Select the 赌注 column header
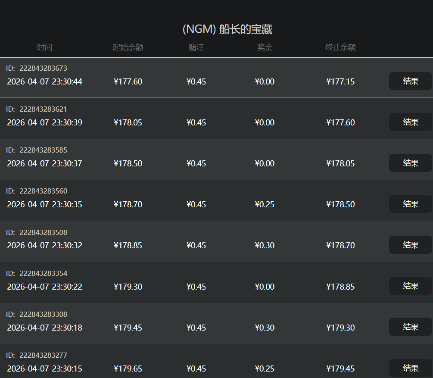The image size is (433, 378). [196, 47]
